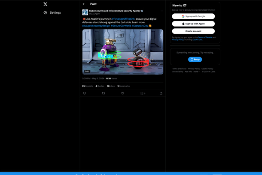Go back using the arrow next to Post
Screen dimensions: 262x175
pos(84,4)
